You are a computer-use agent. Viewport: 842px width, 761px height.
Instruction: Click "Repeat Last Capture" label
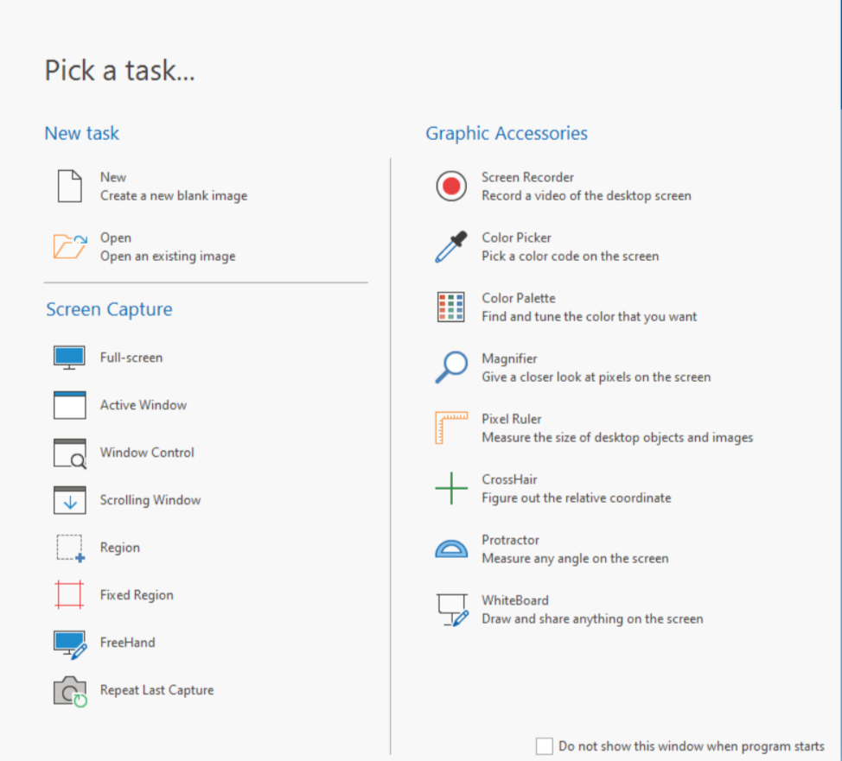click(x=156, y=690)
